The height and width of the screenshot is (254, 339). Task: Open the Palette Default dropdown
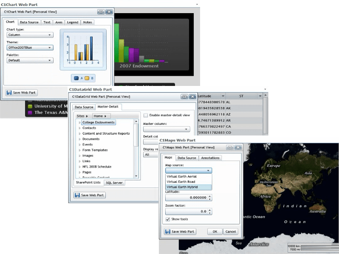coord(30,60)
